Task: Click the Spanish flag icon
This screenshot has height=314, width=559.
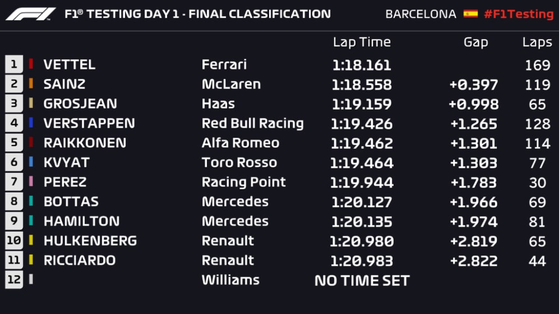Action: click(470, 14)
